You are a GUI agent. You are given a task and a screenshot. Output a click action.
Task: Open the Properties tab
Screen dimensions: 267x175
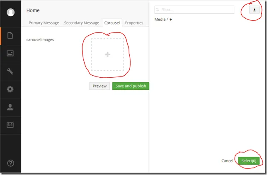pos(134,23)
